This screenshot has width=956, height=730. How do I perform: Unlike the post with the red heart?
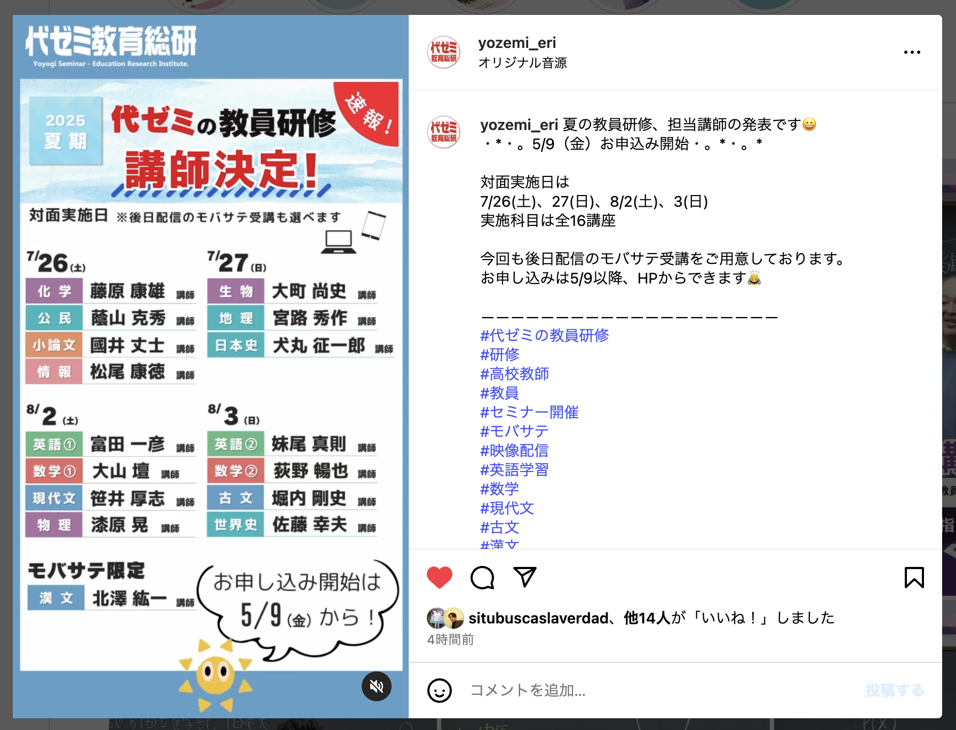pyautogui.click(x=440, y=578)
